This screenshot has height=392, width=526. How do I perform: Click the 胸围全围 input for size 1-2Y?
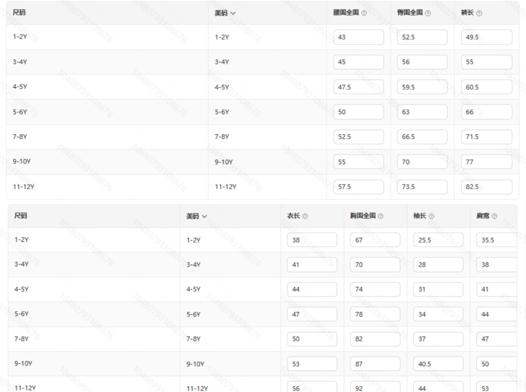point(375,240)
